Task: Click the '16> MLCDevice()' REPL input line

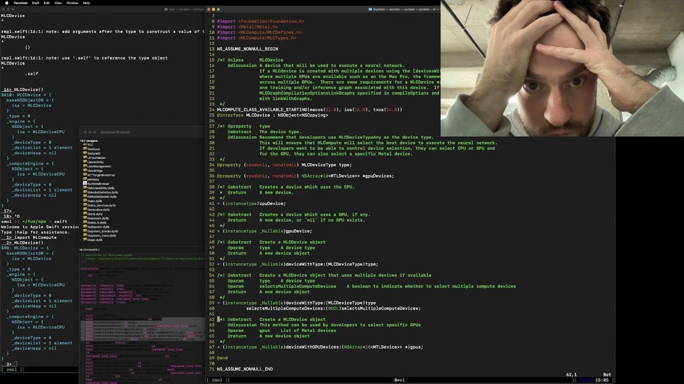Action: click(x=24, y=90)
